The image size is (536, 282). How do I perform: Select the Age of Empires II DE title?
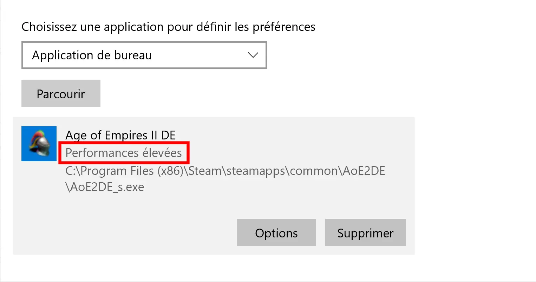[x=120, y=135]
